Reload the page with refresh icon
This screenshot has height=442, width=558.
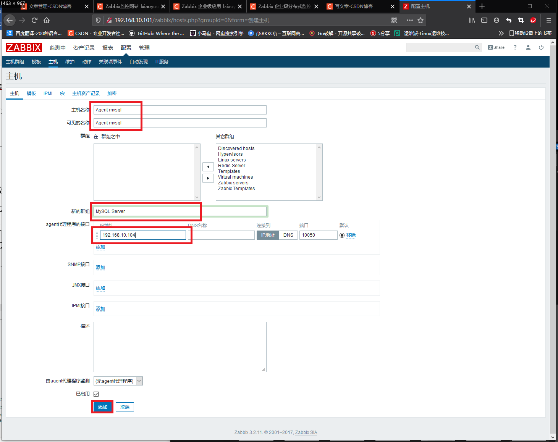(x=34, y=20)
